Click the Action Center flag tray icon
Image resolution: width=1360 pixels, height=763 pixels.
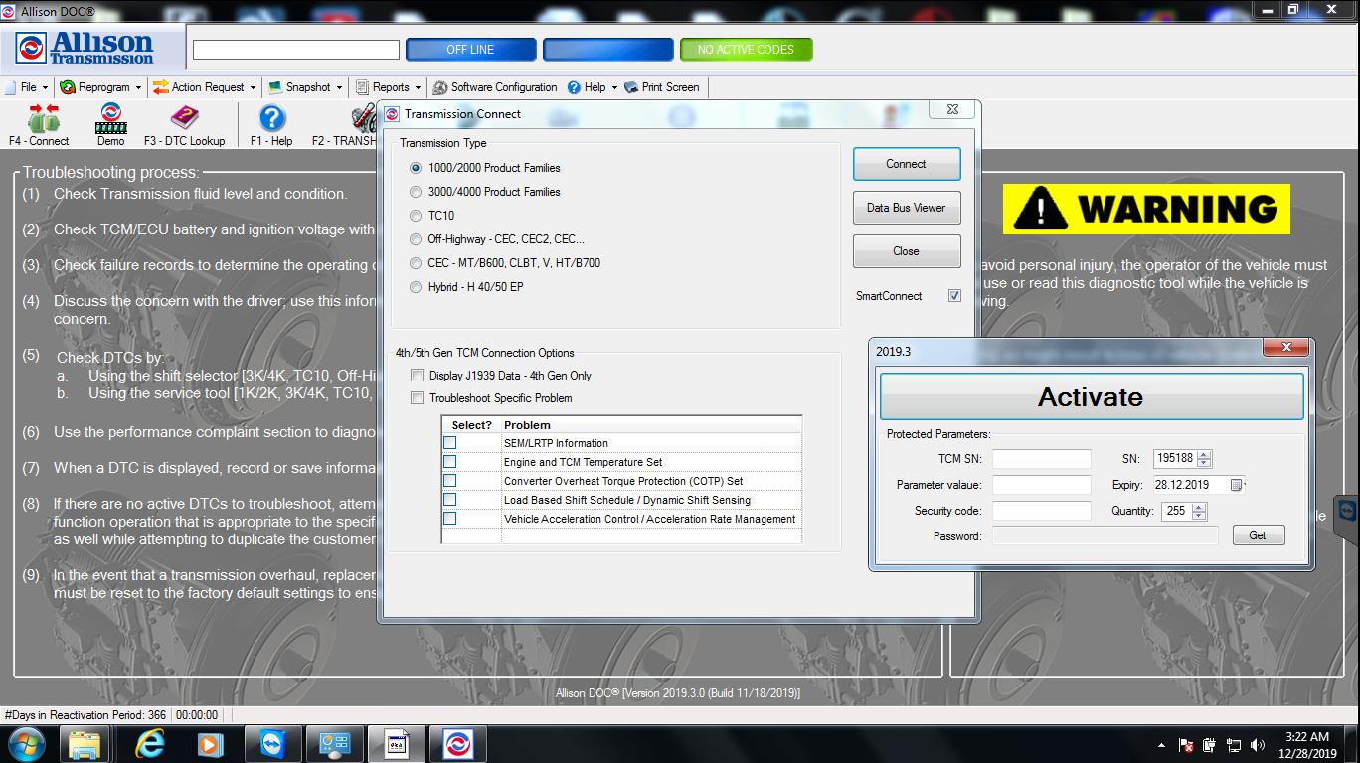(x=1186, y=745)
